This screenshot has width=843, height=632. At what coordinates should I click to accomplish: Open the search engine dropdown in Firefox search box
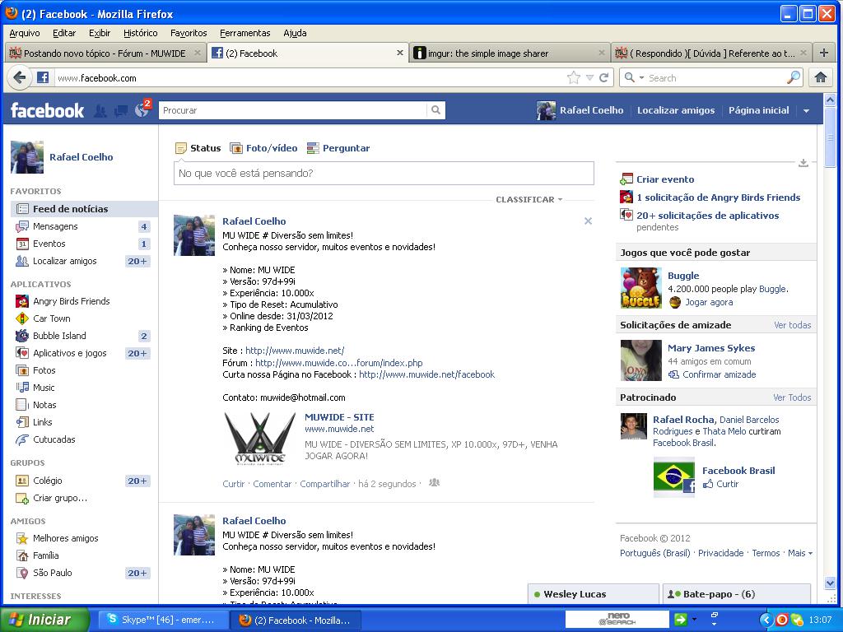[x=641, y=78]
